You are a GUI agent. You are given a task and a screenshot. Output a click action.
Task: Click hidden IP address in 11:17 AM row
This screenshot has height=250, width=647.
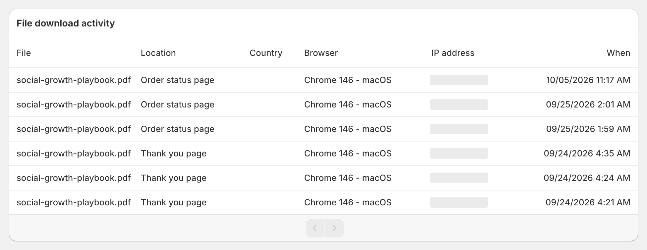[459, 80]
